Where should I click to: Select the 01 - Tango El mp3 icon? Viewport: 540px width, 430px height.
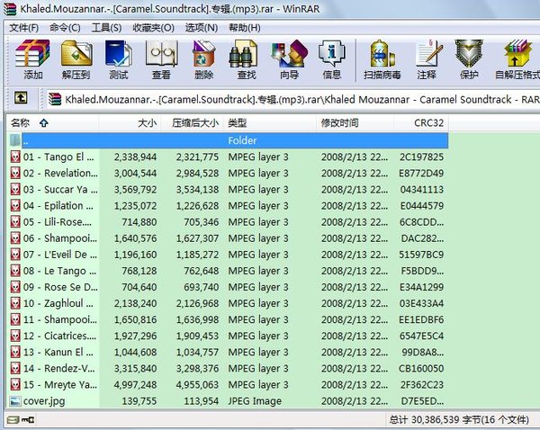(x=15, y=157)
